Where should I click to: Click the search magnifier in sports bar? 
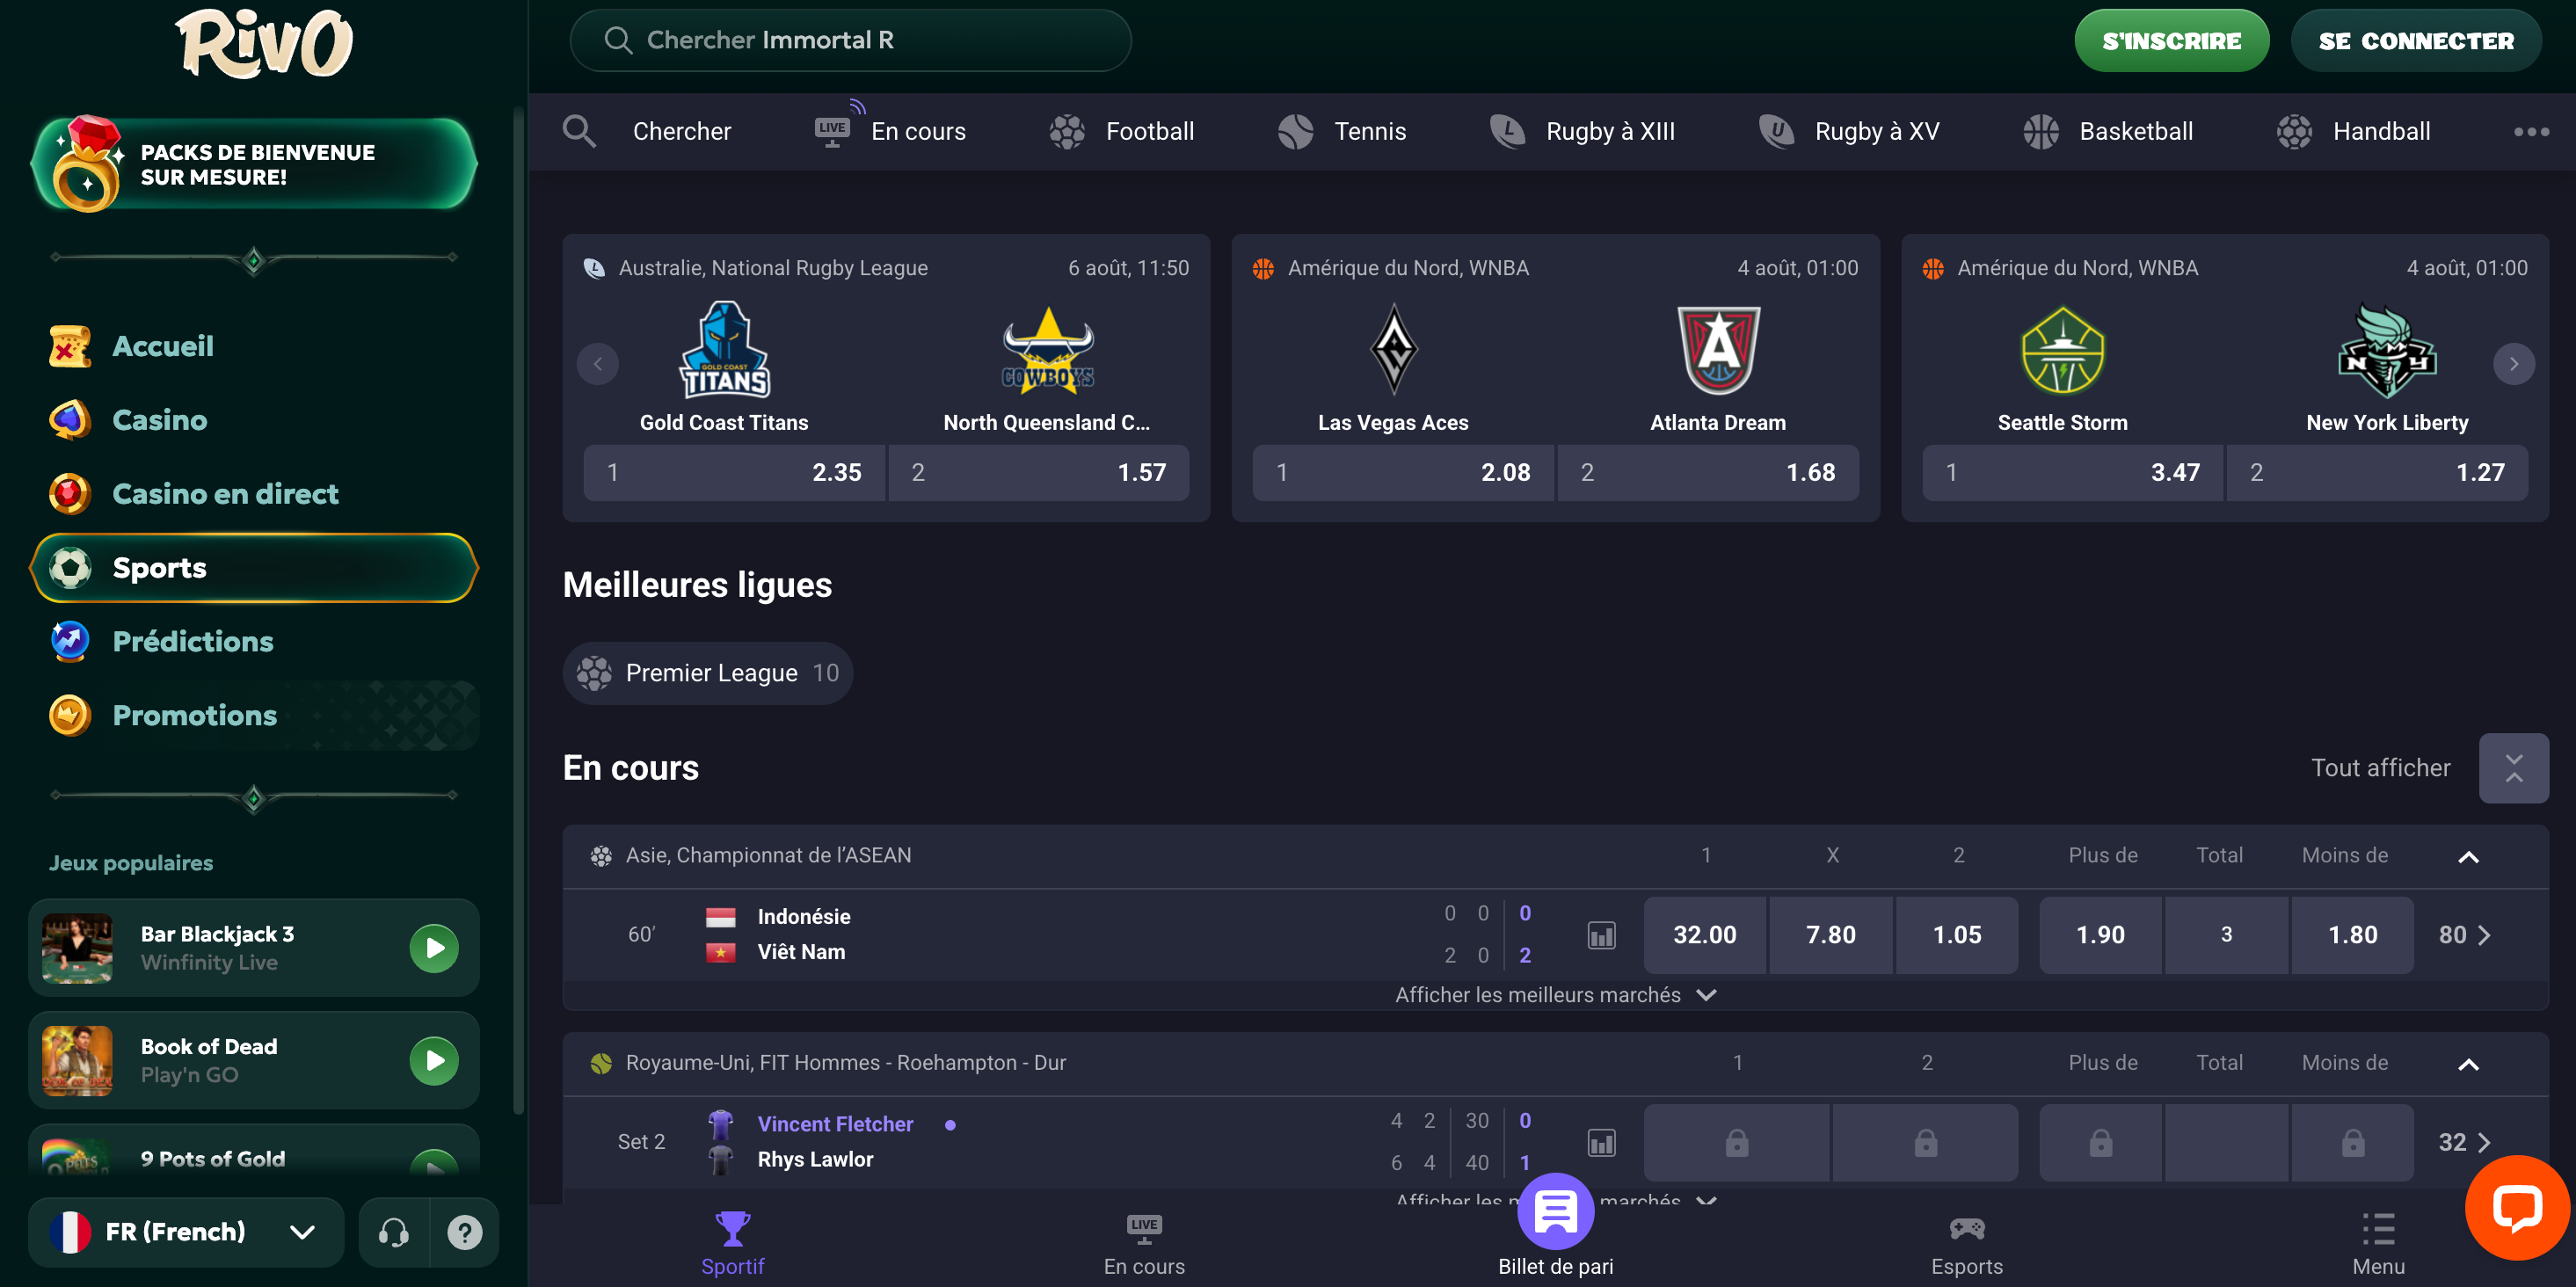(x=579, y=131)
